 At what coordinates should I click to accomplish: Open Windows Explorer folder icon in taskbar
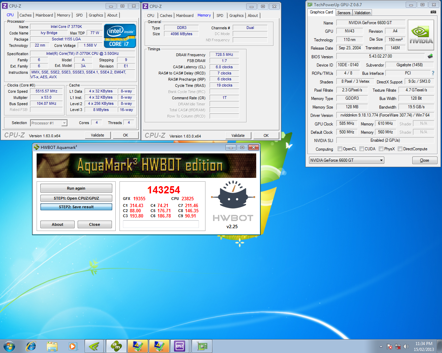[x=52, y=346]
